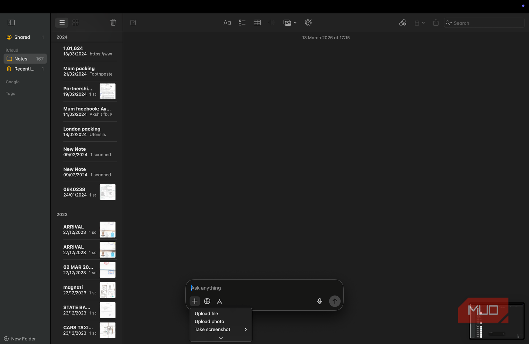Open the Recently Deleted folder
This screenshot has width=529, height=344.
[x=24, y=69]
